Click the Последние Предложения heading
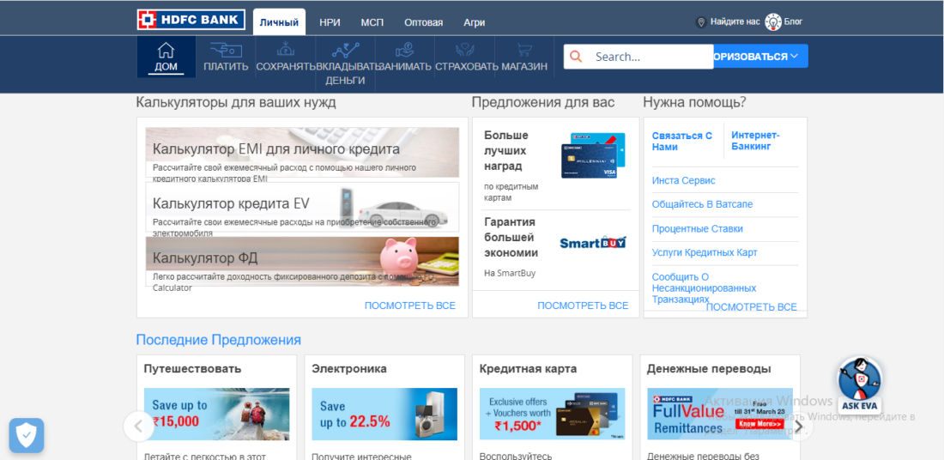This screenshot has width=944, height=460. [219, 340]
